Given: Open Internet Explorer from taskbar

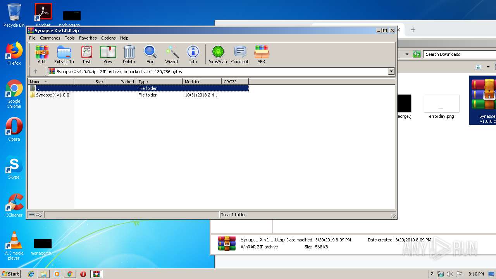Looking at the screenshot, I should click(31, 274).
